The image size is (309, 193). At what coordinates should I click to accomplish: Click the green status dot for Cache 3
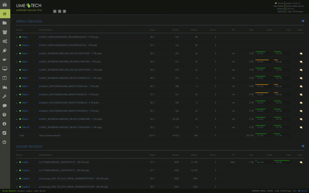tap(20, 178)
